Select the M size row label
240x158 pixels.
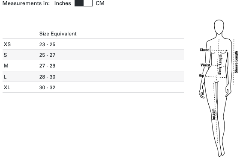click(6, 66)
